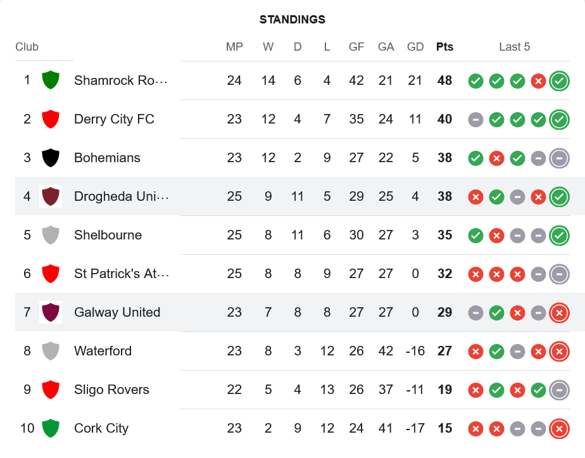
Task: Click Sligo Rovers' circled latest draw icon
Action: tap(558, 390)
